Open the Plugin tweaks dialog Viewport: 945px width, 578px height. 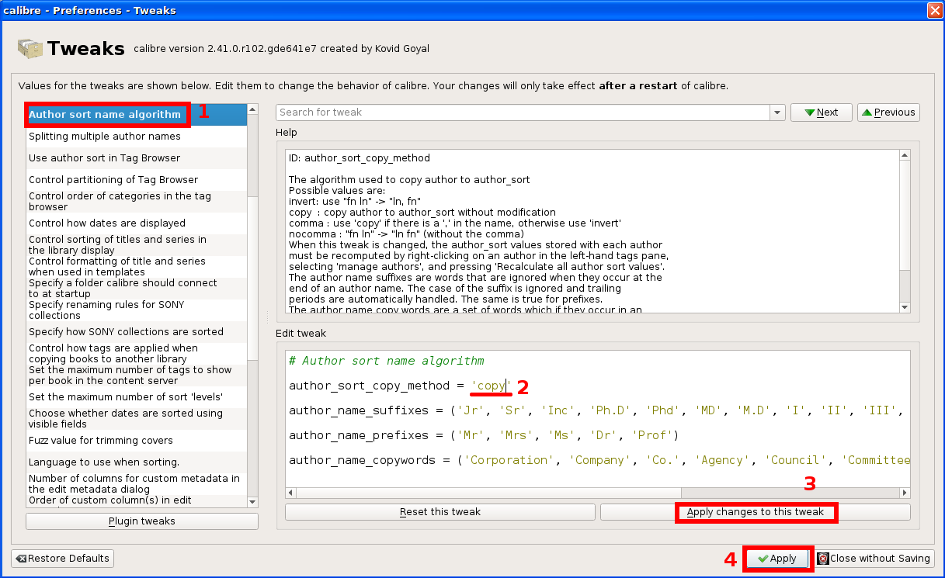click(142, 521)
